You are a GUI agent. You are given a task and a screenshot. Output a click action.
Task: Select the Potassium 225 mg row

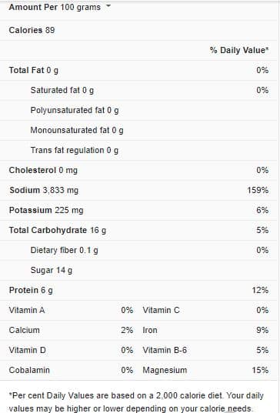click(138, 211)
